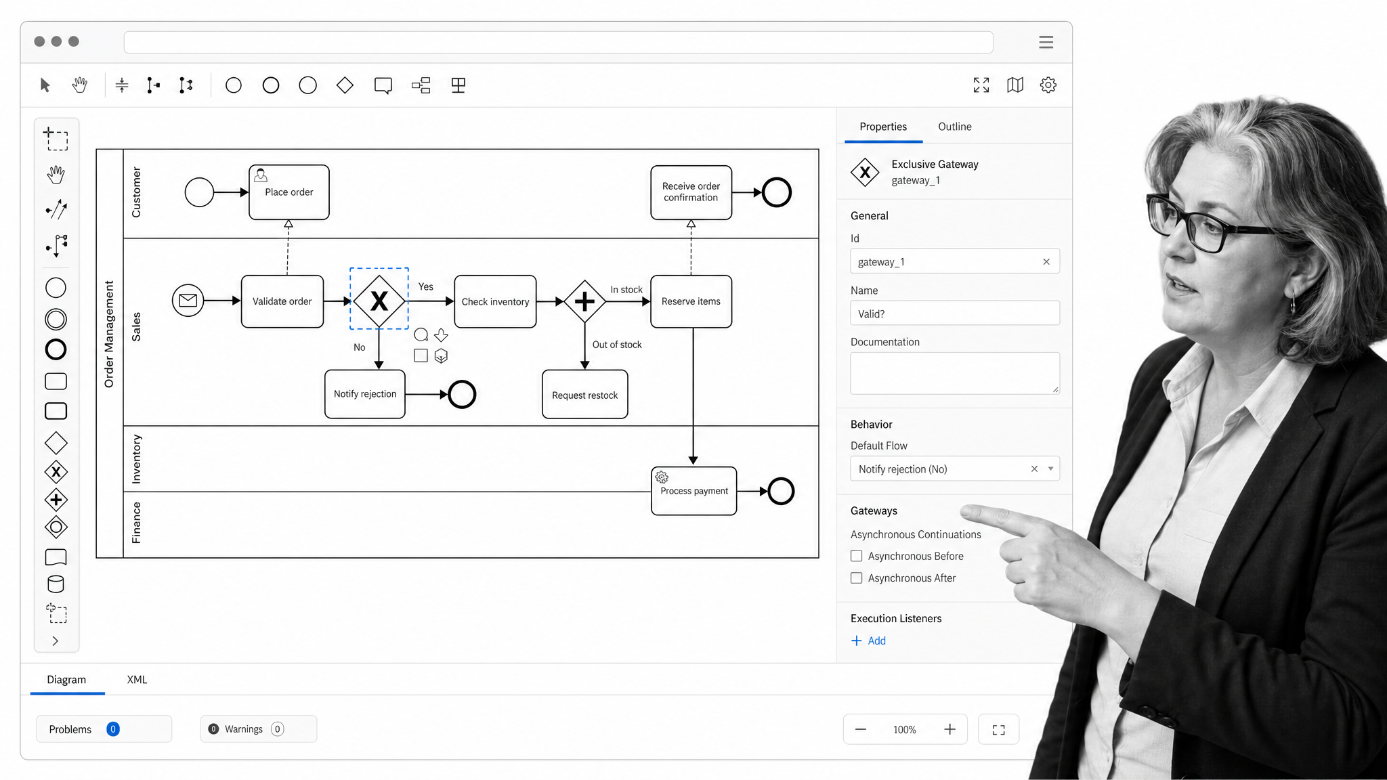Create an exclusive gateway from the palette
Image resolution: width=1387 pixels, height=780 pixels.
pos(56,472)
